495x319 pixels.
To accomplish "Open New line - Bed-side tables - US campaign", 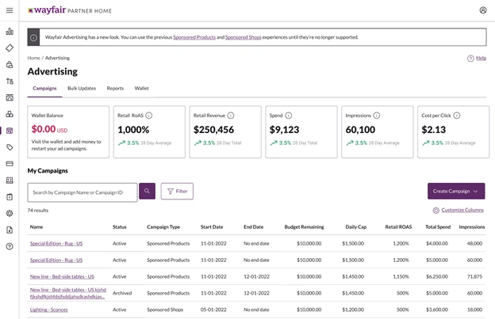I will [62, 277].
